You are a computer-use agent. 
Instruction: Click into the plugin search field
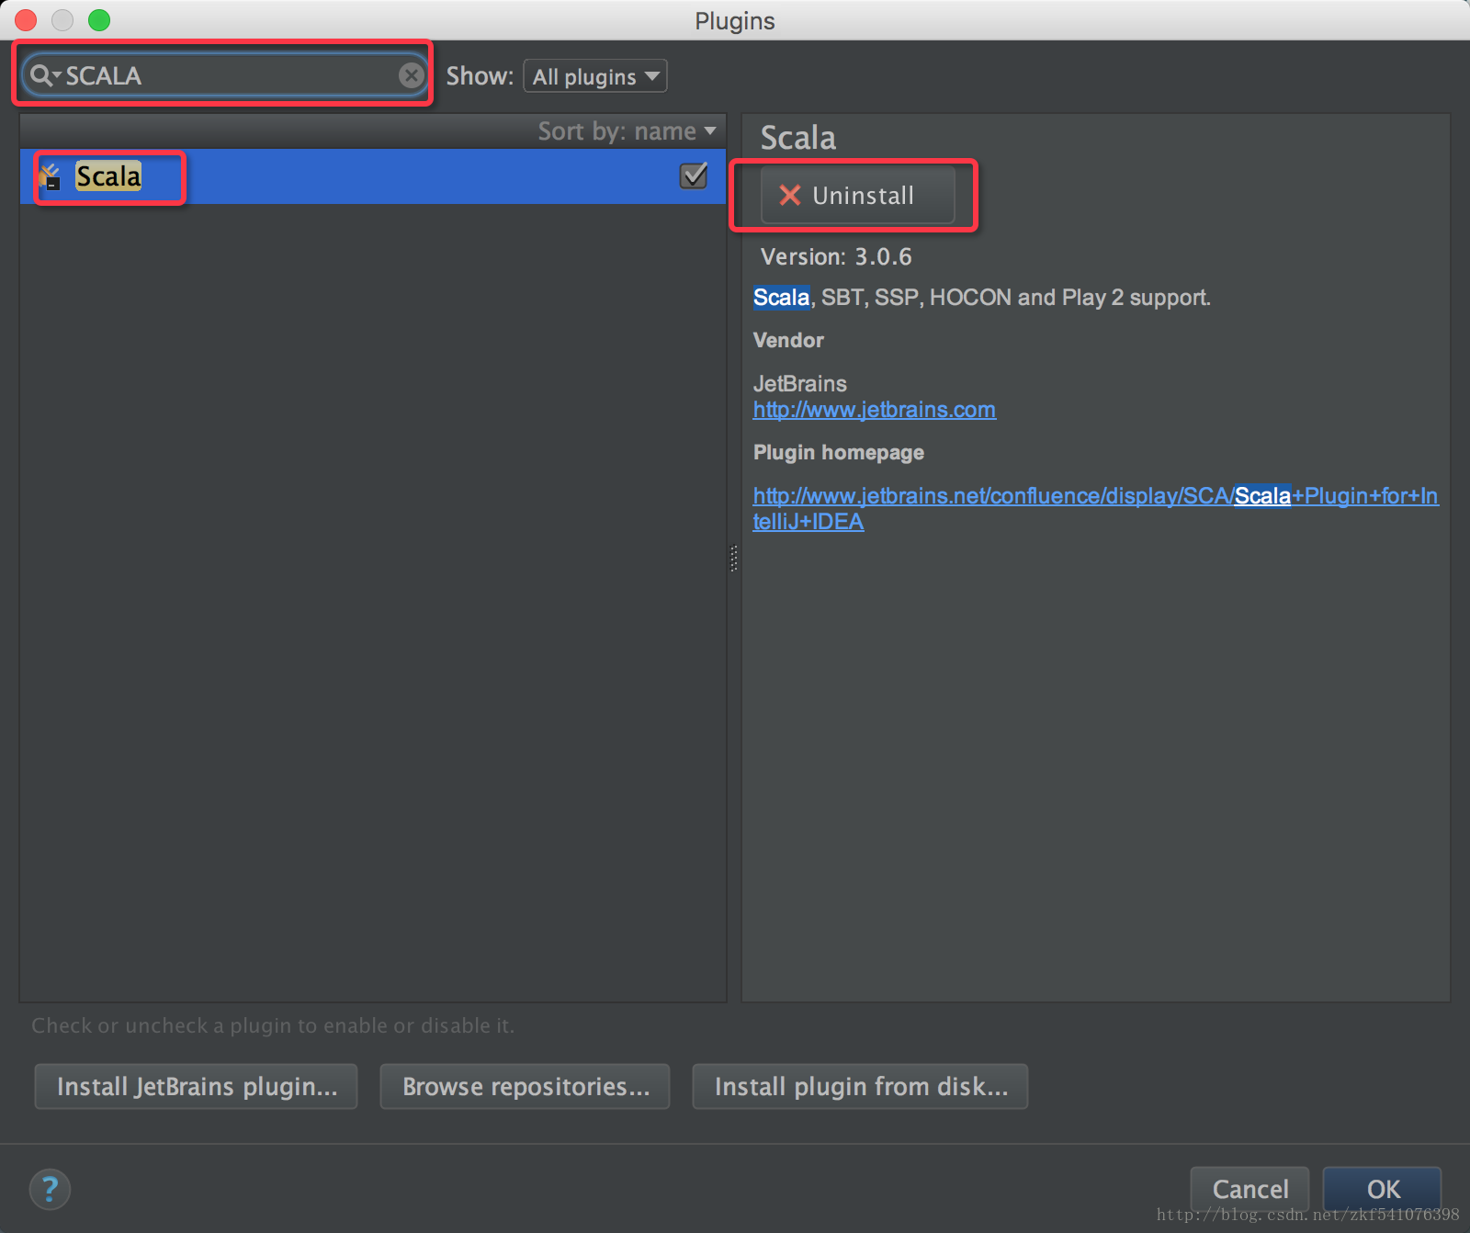[x=225, y=75]
